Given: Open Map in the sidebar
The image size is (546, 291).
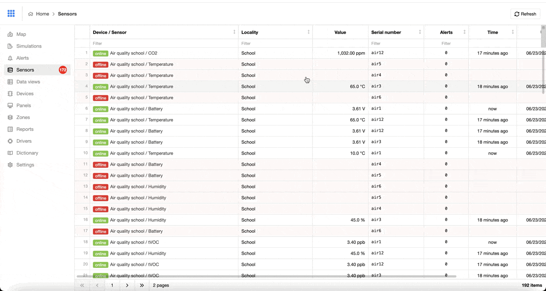Looking at the screenshot, I should (37, 35).
